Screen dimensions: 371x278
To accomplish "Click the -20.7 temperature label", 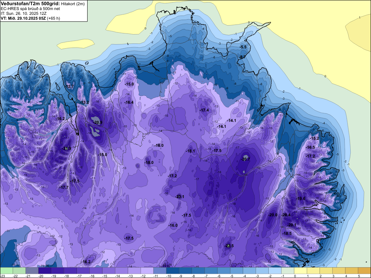I will (x=245, y=159).
